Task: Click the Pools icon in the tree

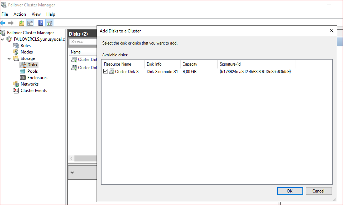Action: tap(22, 71)
